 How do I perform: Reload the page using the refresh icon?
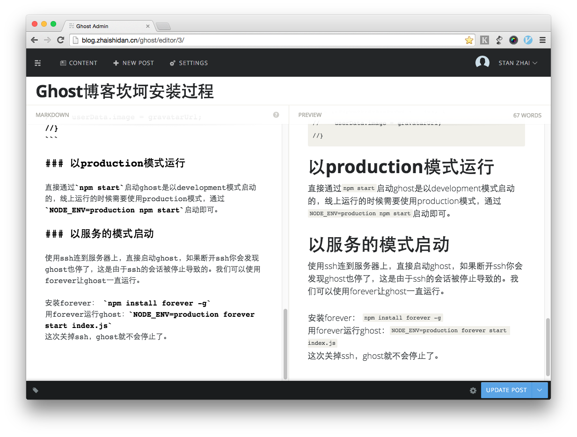tap(60, 40)
